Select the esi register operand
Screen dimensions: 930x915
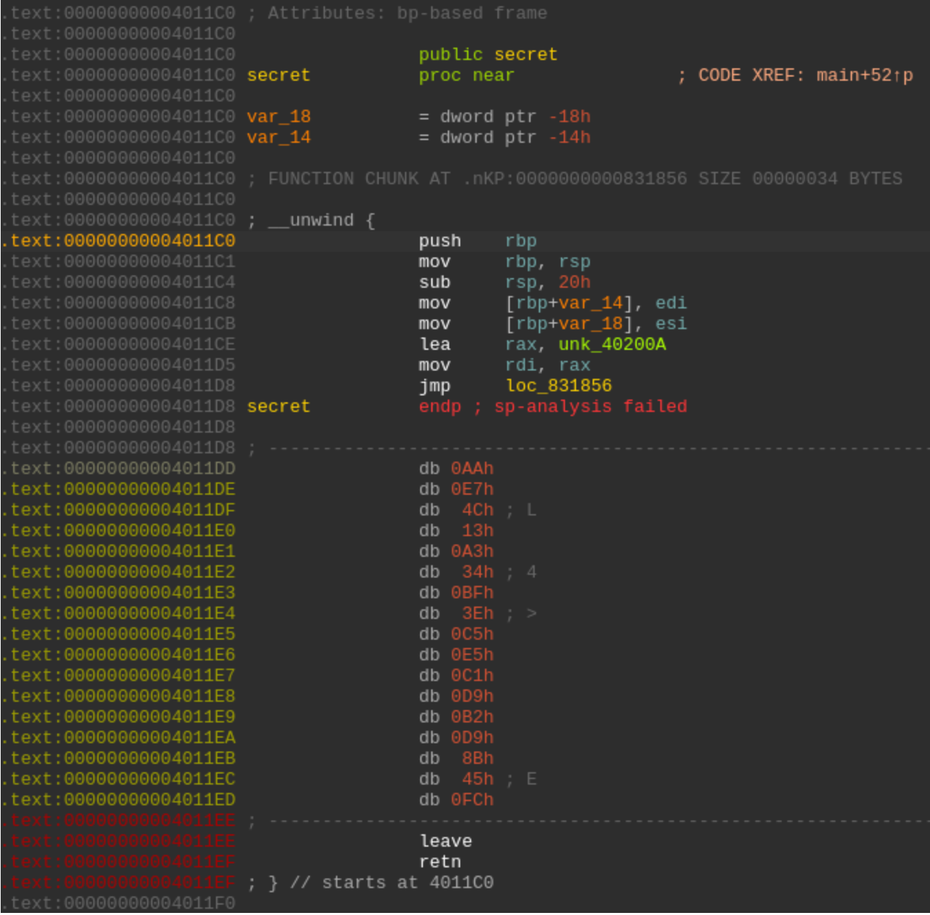tap(671, 324)
